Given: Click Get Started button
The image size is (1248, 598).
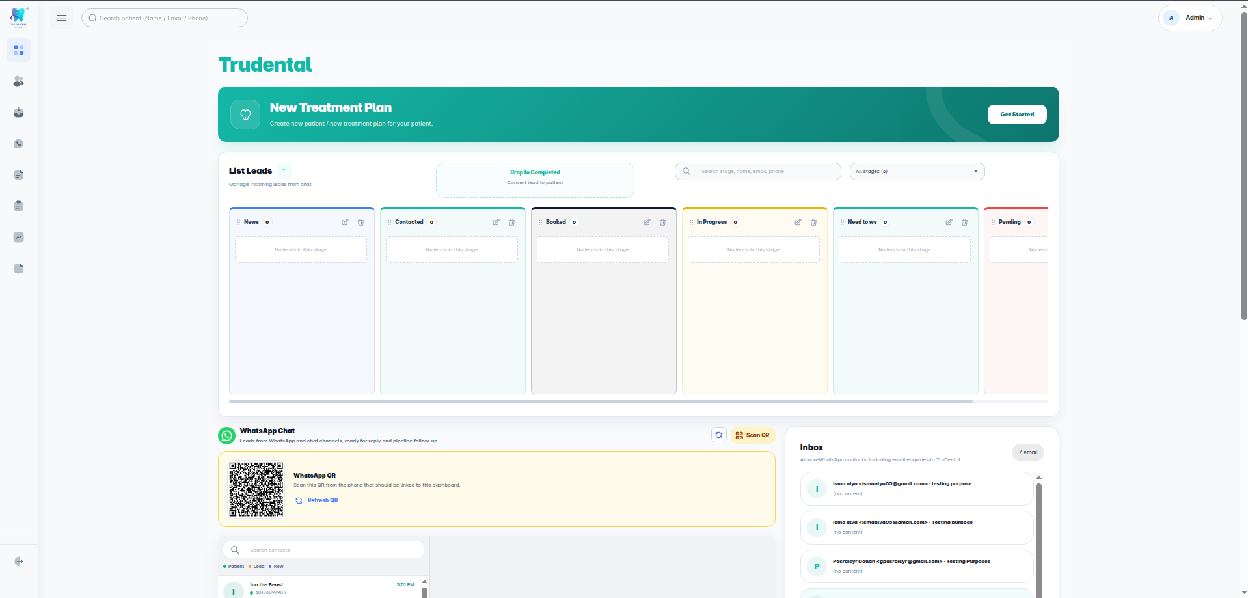Looking at the screenshot, I should 1017,115.
